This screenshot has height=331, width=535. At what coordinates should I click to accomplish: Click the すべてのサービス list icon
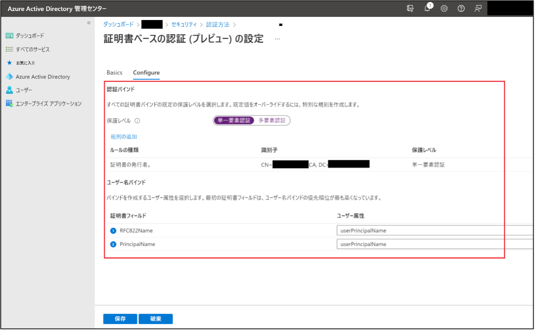point(9,49)
